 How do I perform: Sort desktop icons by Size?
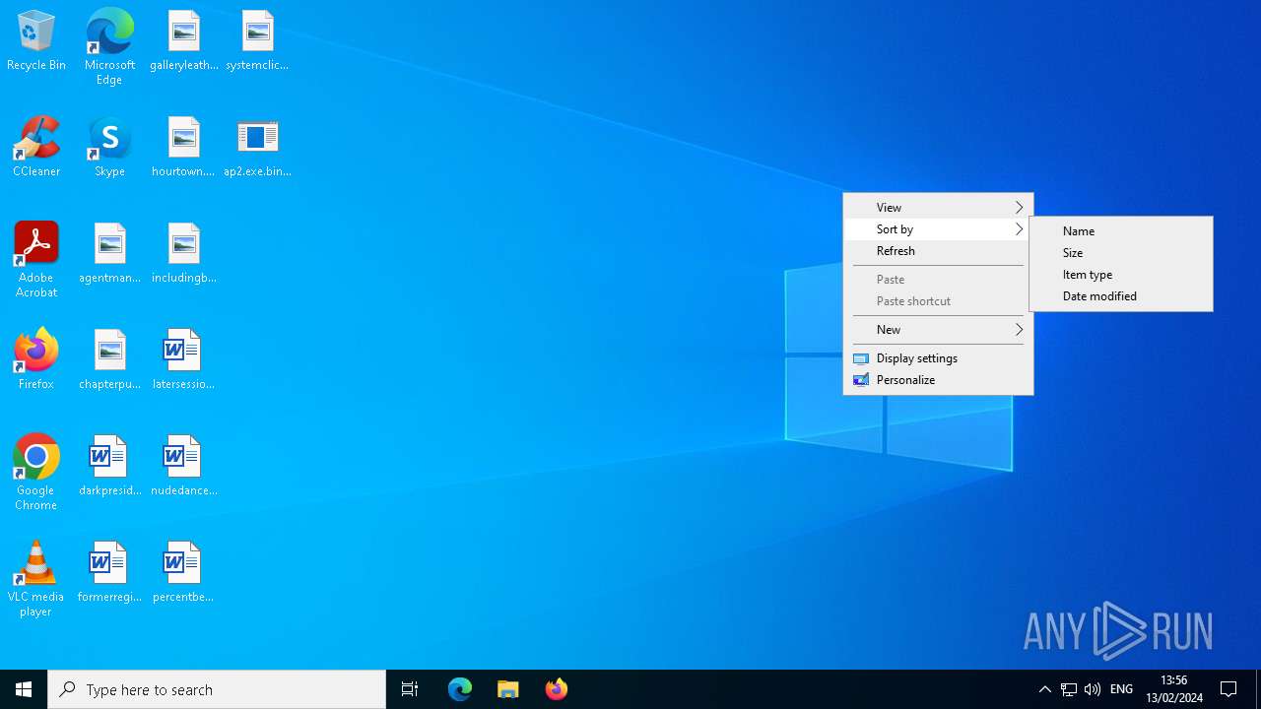(1121, 253)
